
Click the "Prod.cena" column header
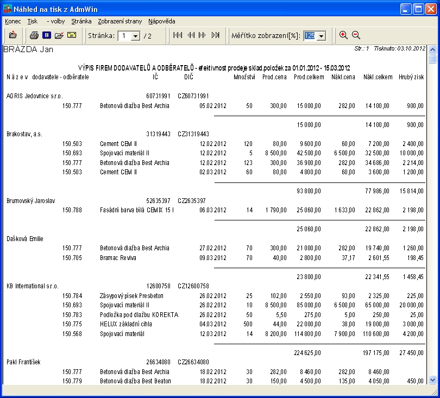tap(274, 77)
